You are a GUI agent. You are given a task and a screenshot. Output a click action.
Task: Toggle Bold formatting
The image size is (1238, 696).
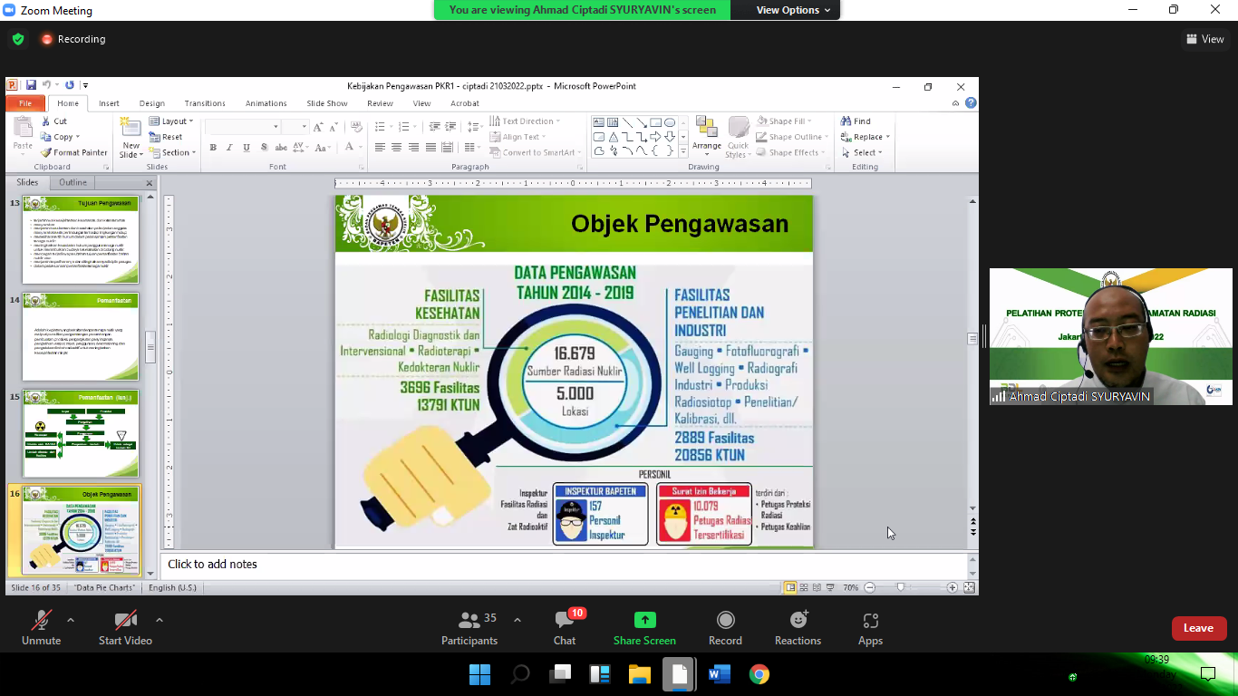pos(213,148)
